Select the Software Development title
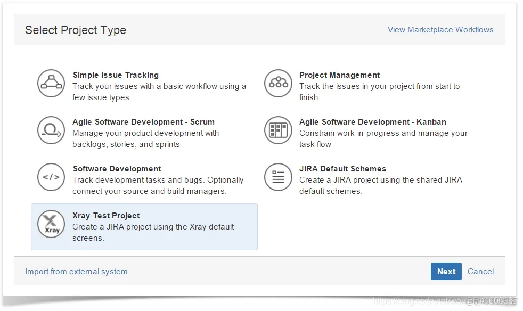 click(117, 168)
